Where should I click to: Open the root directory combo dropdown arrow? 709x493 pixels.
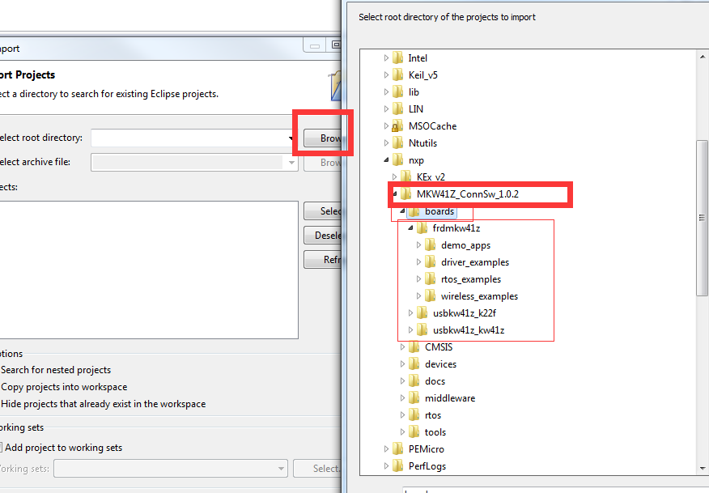(x=291, y=138)
